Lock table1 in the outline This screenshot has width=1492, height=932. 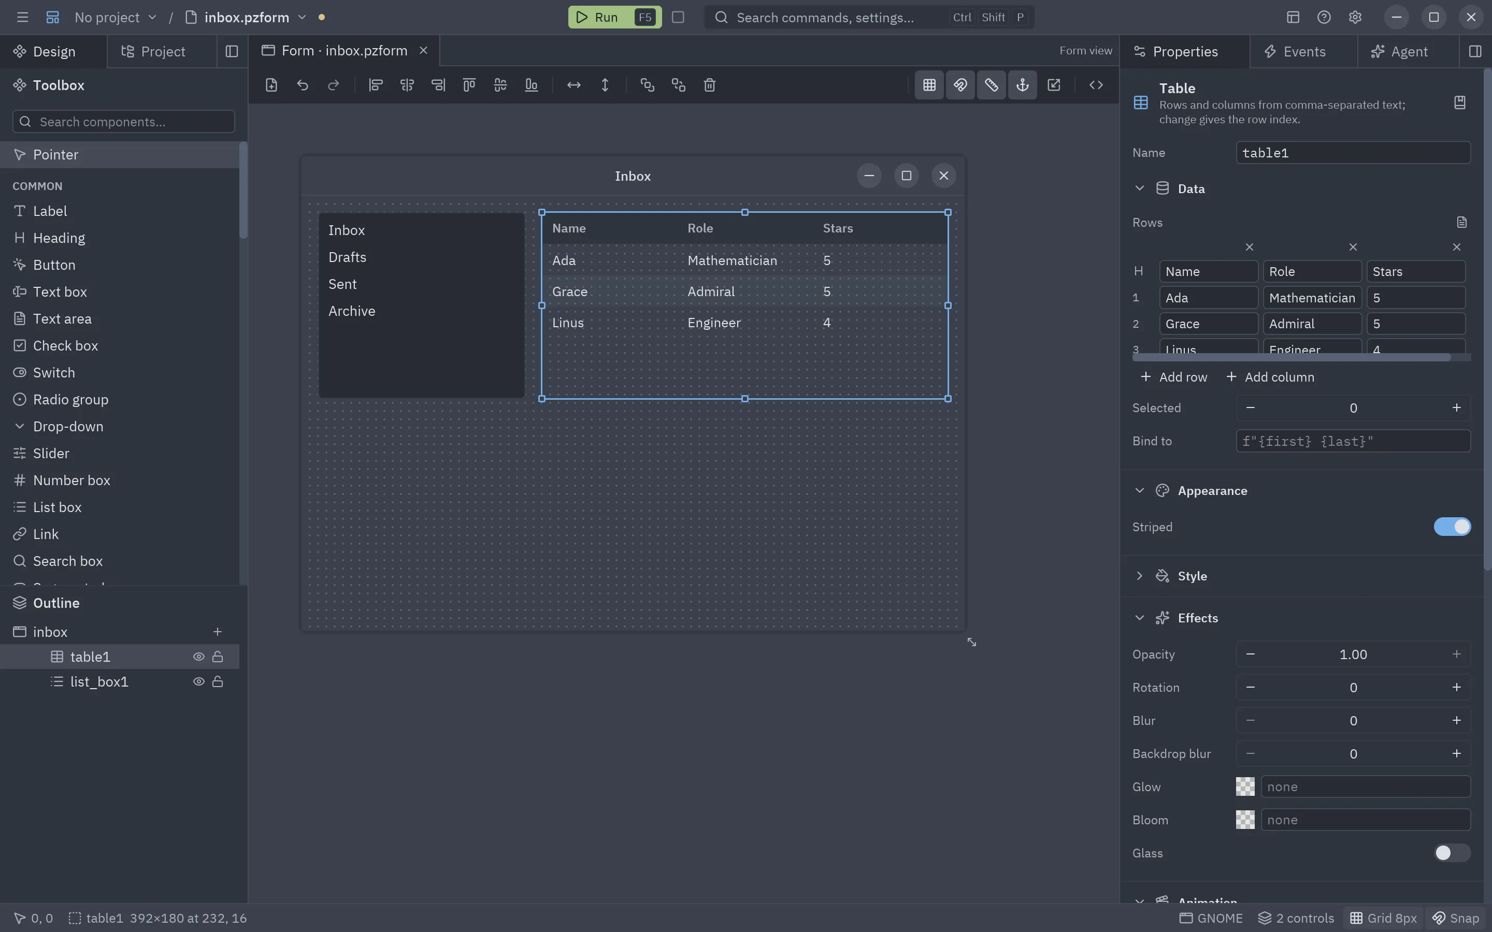pos(218,657)
